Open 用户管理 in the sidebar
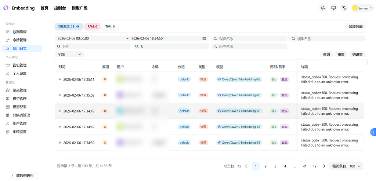 pyautogui.click(x=22, y=123)
